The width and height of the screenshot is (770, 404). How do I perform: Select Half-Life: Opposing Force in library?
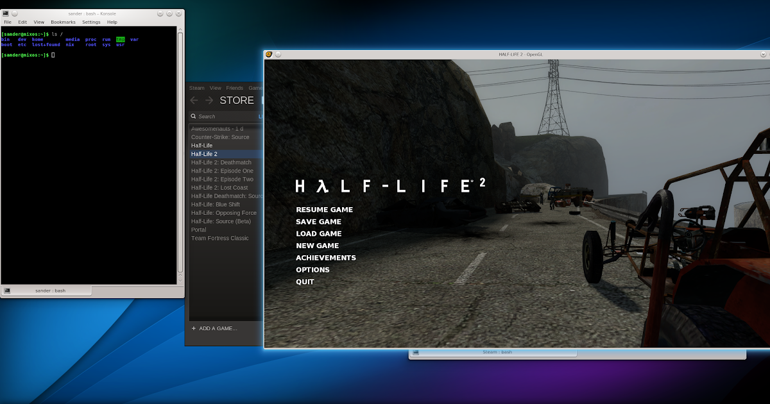[226, 213]
